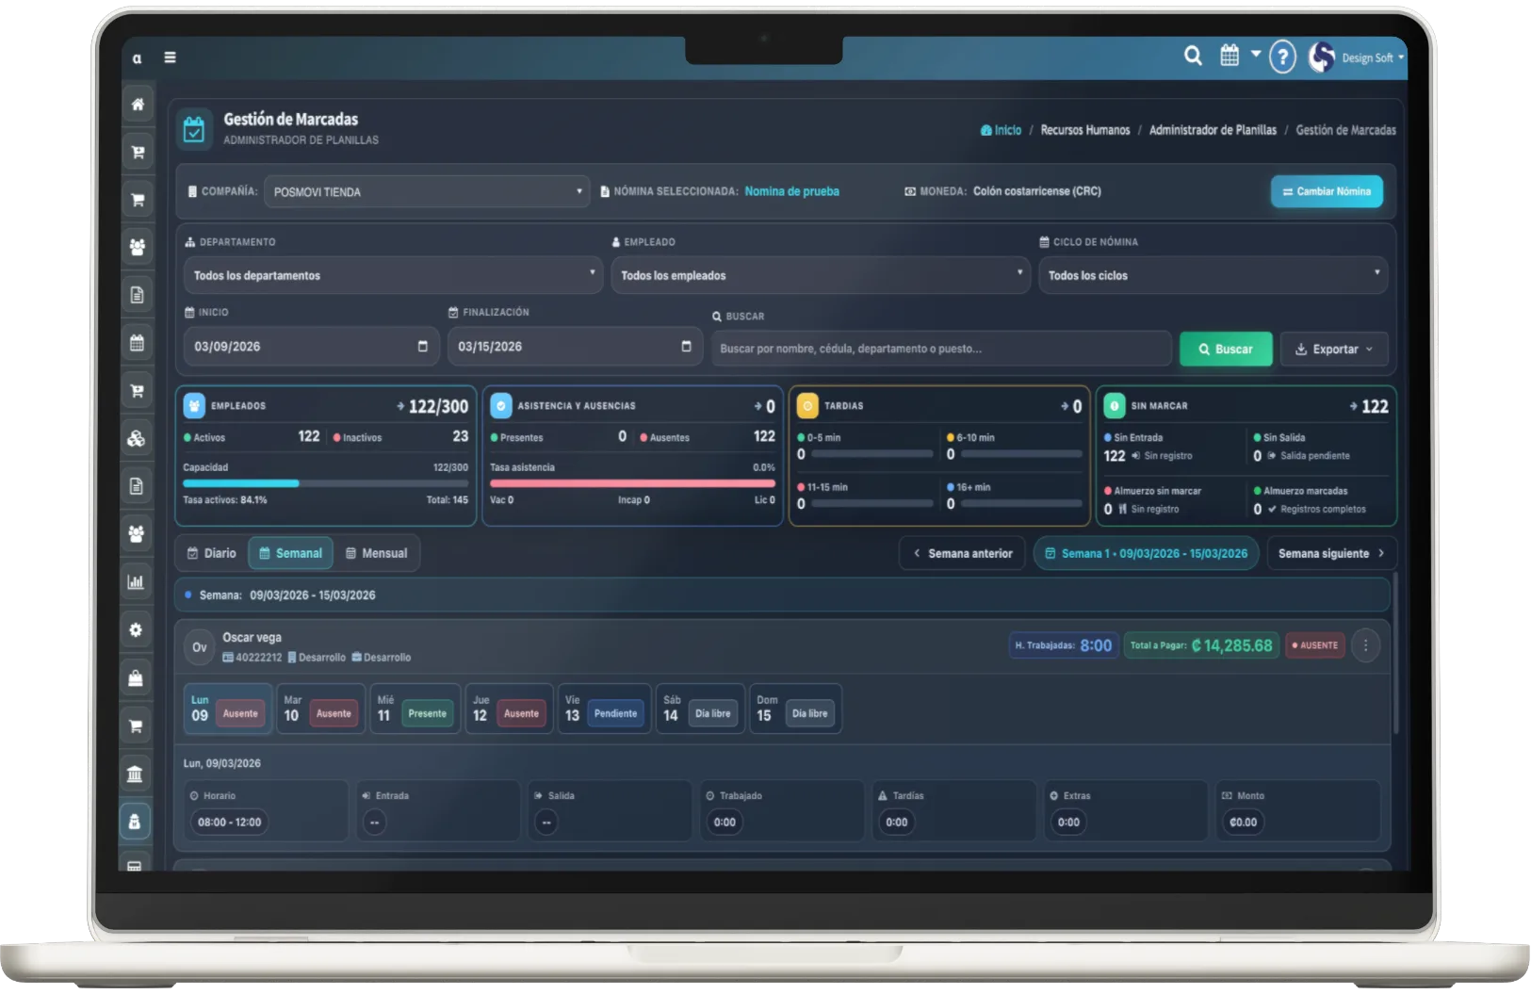The height and width of the screenshot is (994, 1531).
Task: Go to Semana siguiente
Action: click(1330, 553)
